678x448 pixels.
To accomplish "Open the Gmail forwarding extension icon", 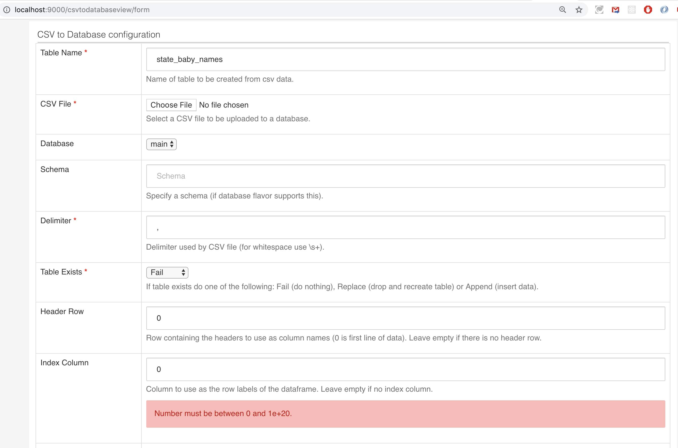I will 615,10.
